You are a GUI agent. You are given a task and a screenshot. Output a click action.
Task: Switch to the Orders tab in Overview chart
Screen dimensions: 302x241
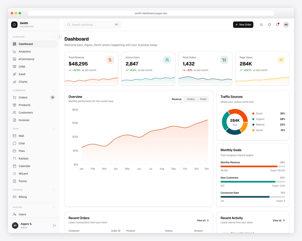coord(191,99)
